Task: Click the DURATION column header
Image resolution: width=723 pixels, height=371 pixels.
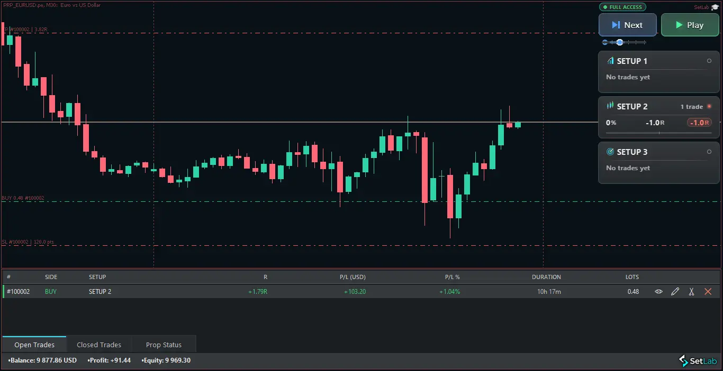Action: click(546, 277)
